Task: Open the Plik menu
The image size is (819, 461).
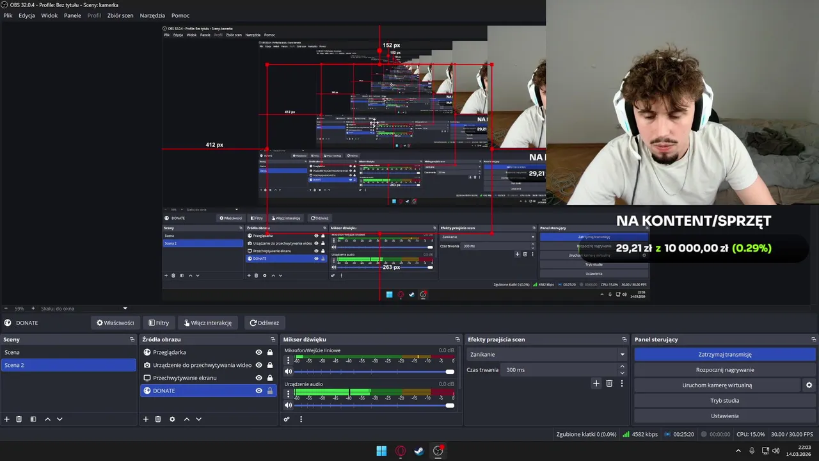Action: tap(8, 15)
